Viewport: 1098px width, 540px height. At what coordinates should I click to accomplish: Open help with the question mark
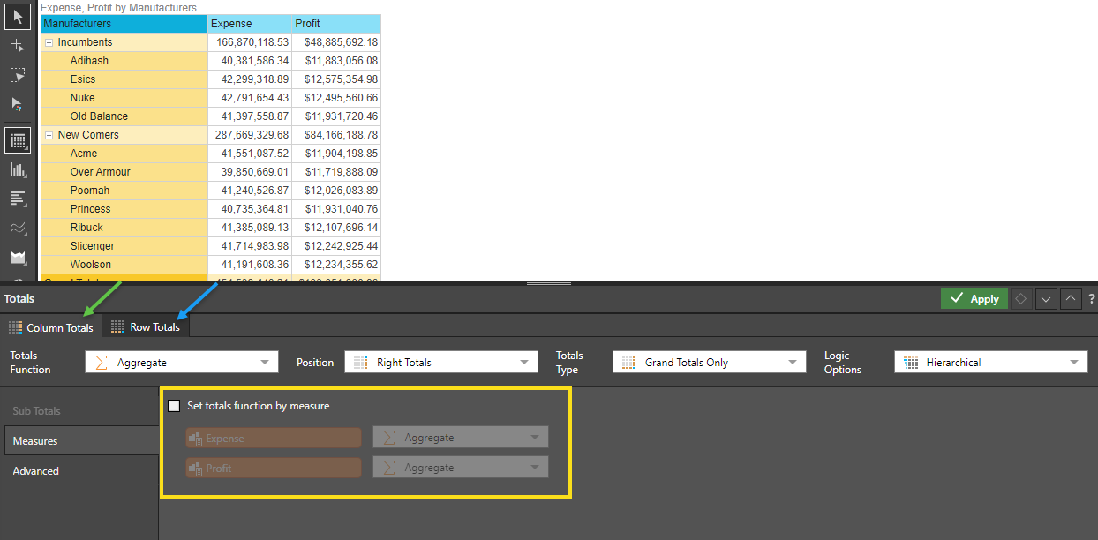click(x=1091, y=299)
